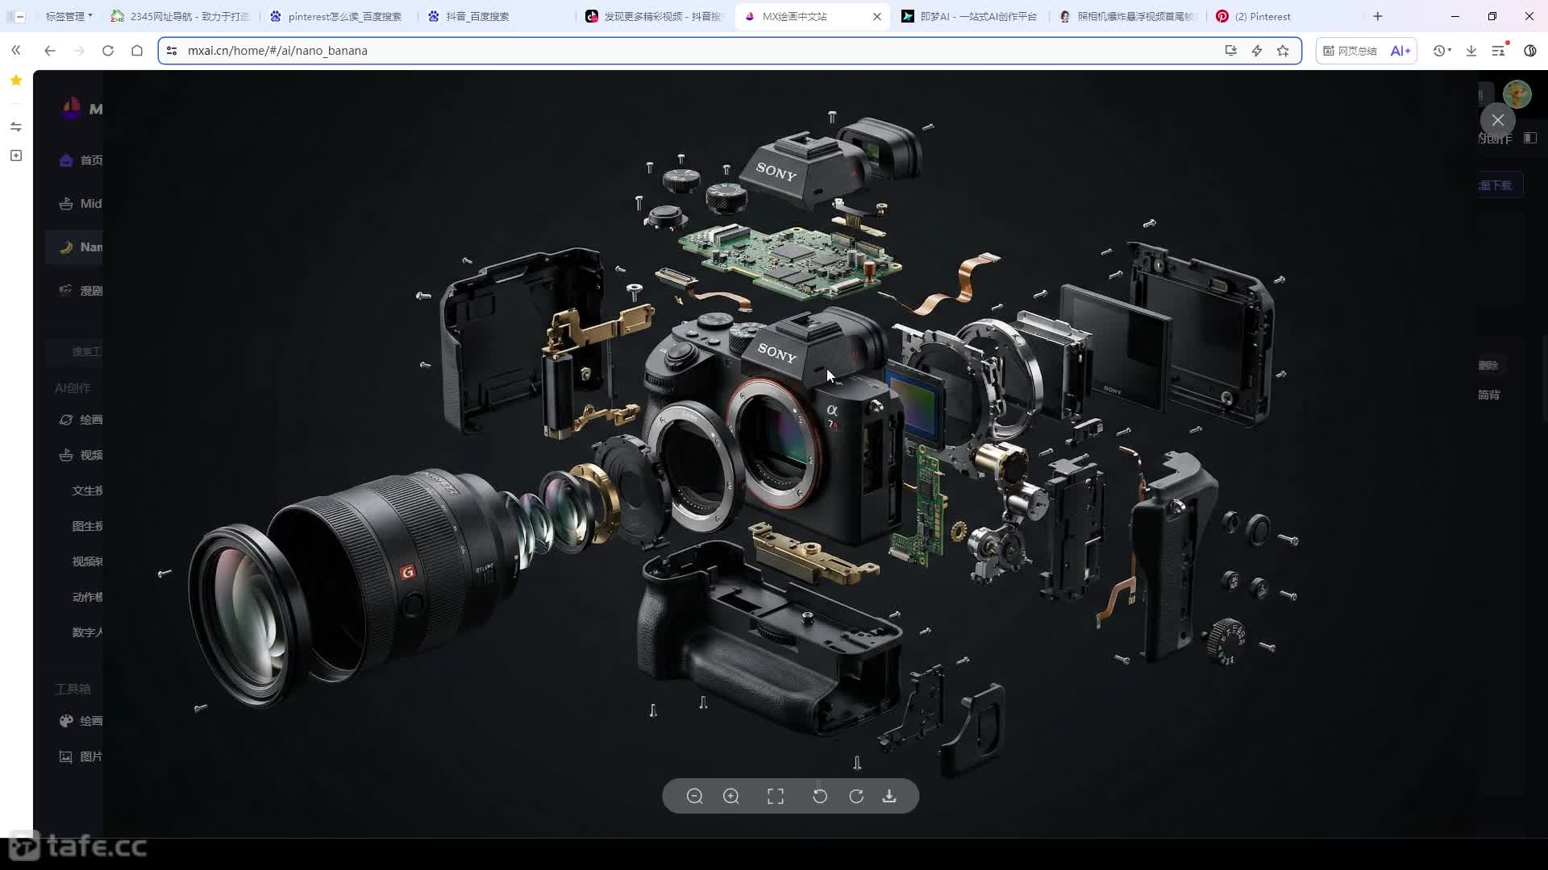Open the 标签管理 tab manager dropdown
1548x870 pixels.
click(69, 16)
